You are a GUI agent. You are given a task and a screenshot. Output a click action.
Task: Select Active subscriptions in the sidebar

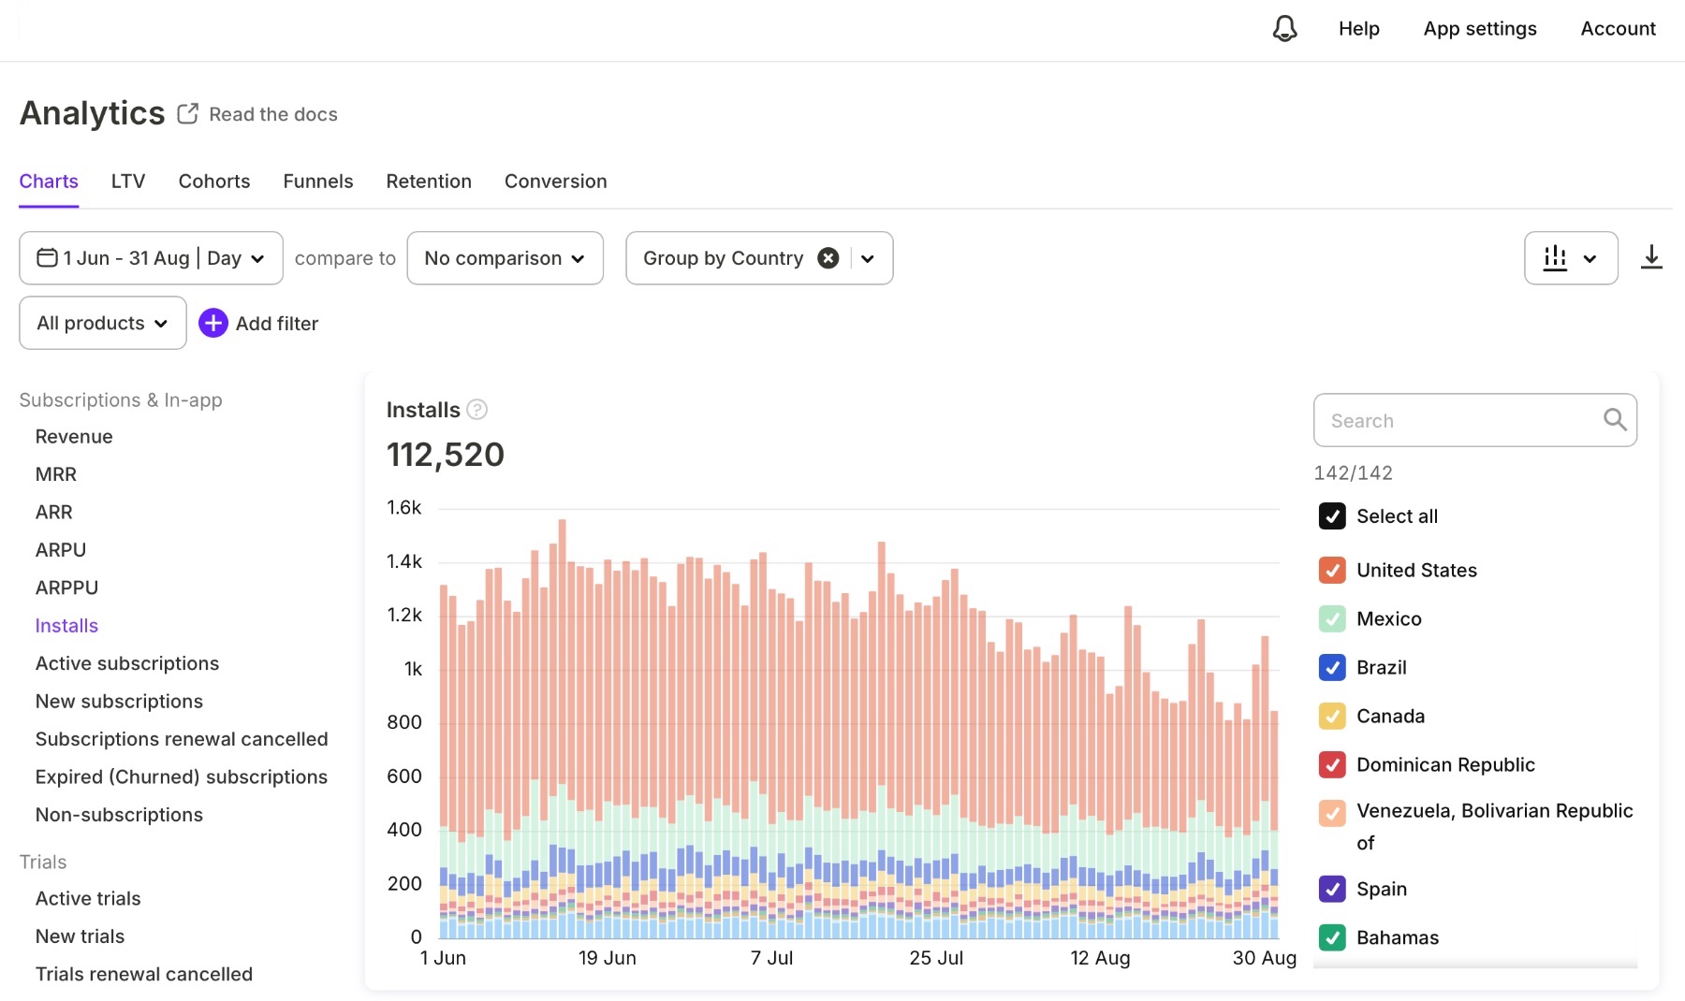click(x=127, y=663)
